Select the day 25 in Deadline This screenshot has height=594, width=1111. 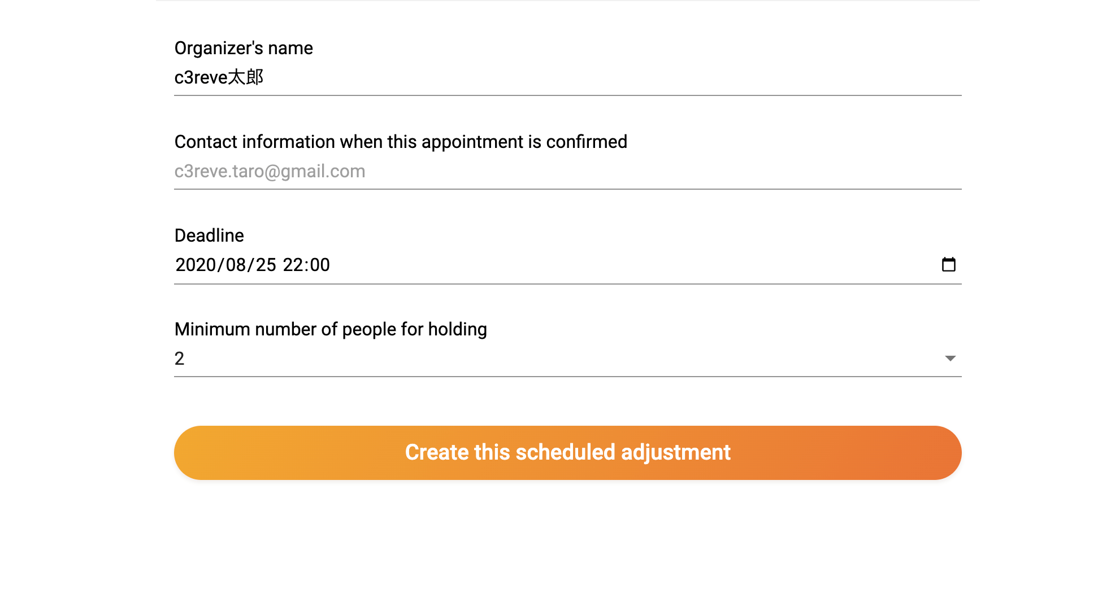coord(266,265)
